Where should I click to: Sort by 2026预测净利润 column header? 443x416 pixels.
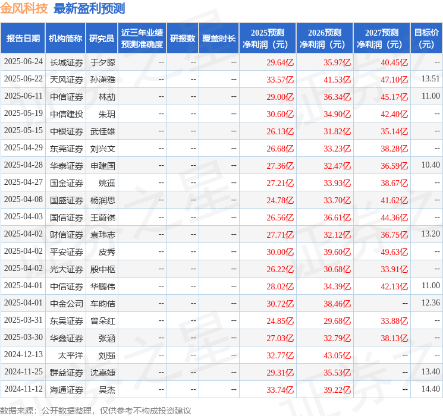(x=325, y=39)
